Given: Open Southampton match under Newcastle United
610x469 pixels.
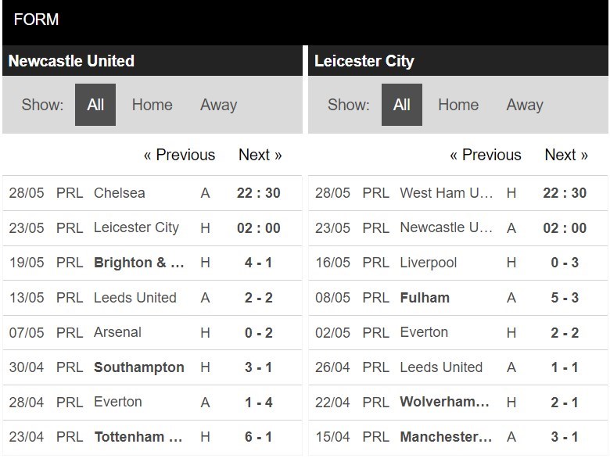Looking at the screenshot, I should 152,367.
